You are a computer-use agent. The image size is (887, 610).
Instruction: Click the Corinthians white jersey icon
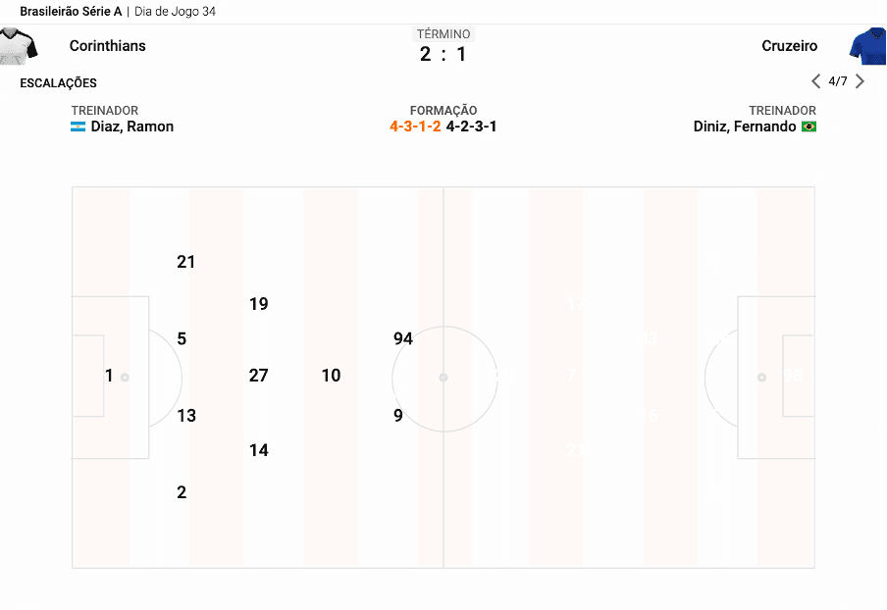(x=18, y=46)
